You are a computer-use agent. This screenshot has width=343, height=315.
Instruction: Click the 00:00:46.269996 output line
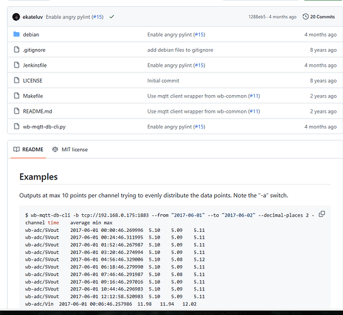pos(115,230)
